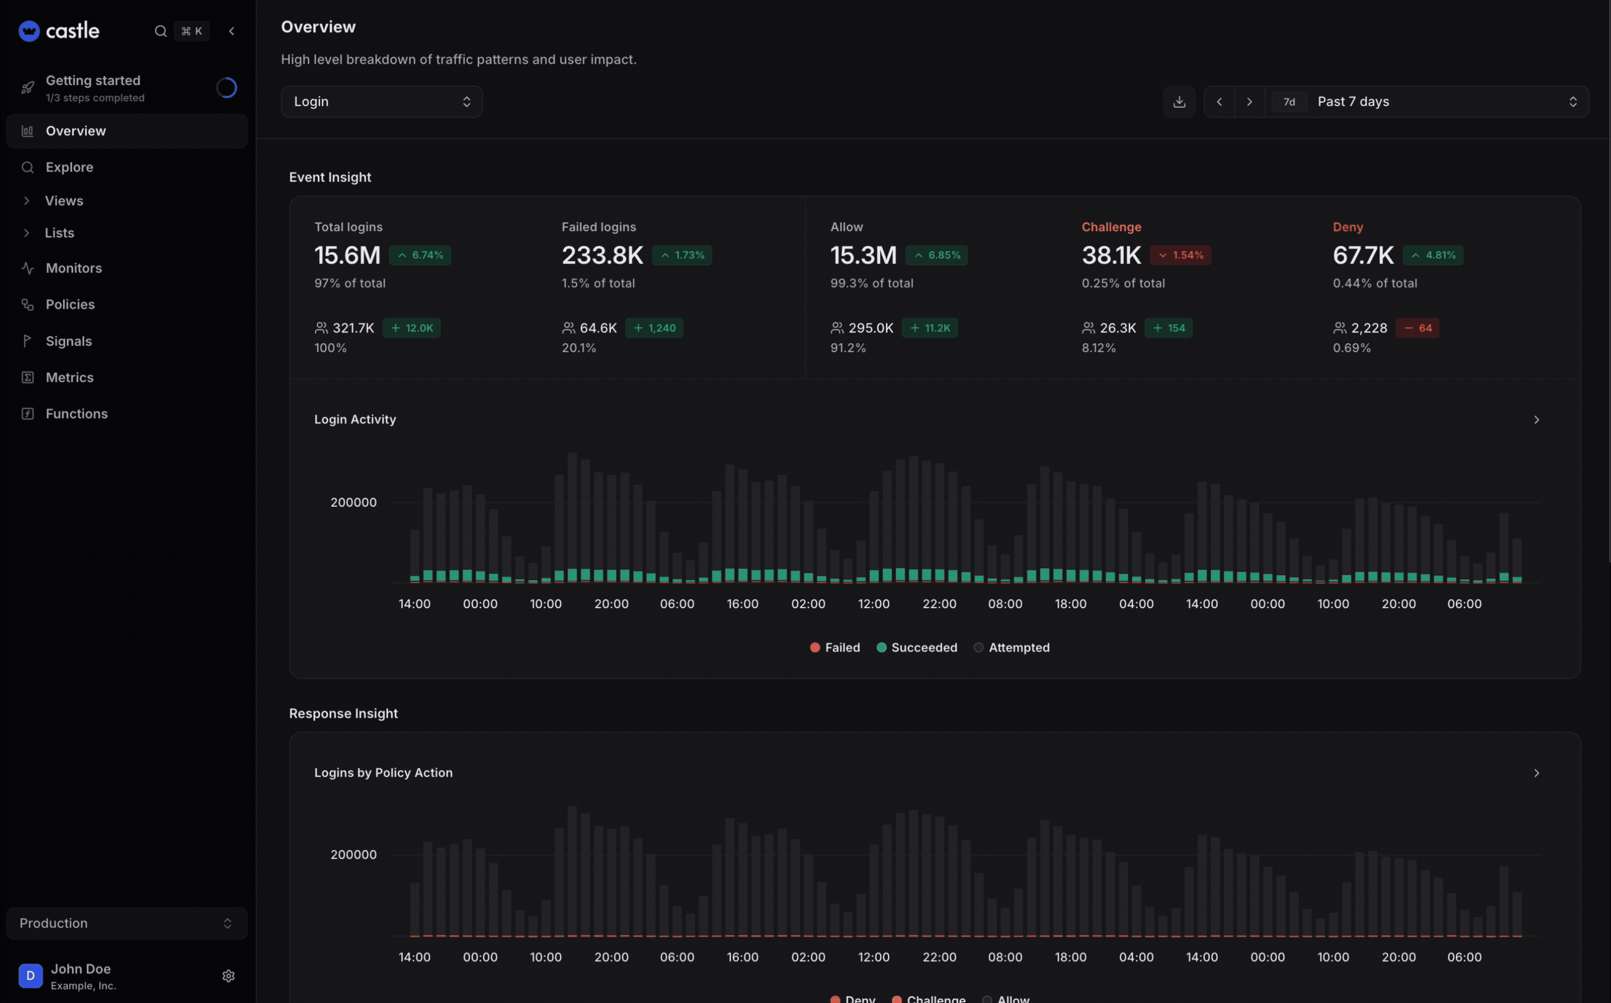1611x1003 pixels.
Task: Open the Login event type dropdown
Action: [x=381, y=102]
